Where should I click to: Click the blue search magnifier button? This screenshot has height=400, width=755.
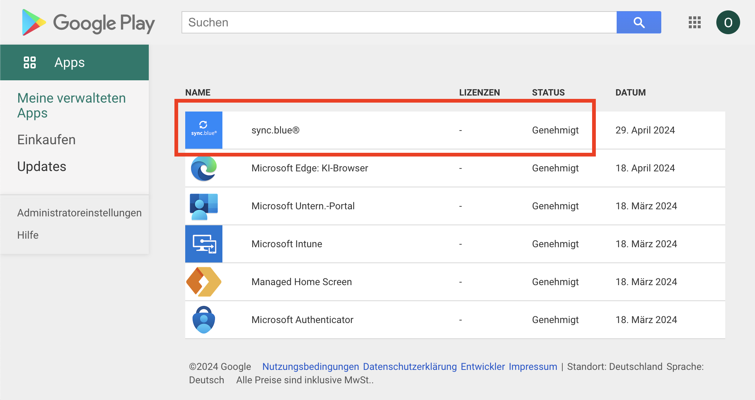click(639, 22)
